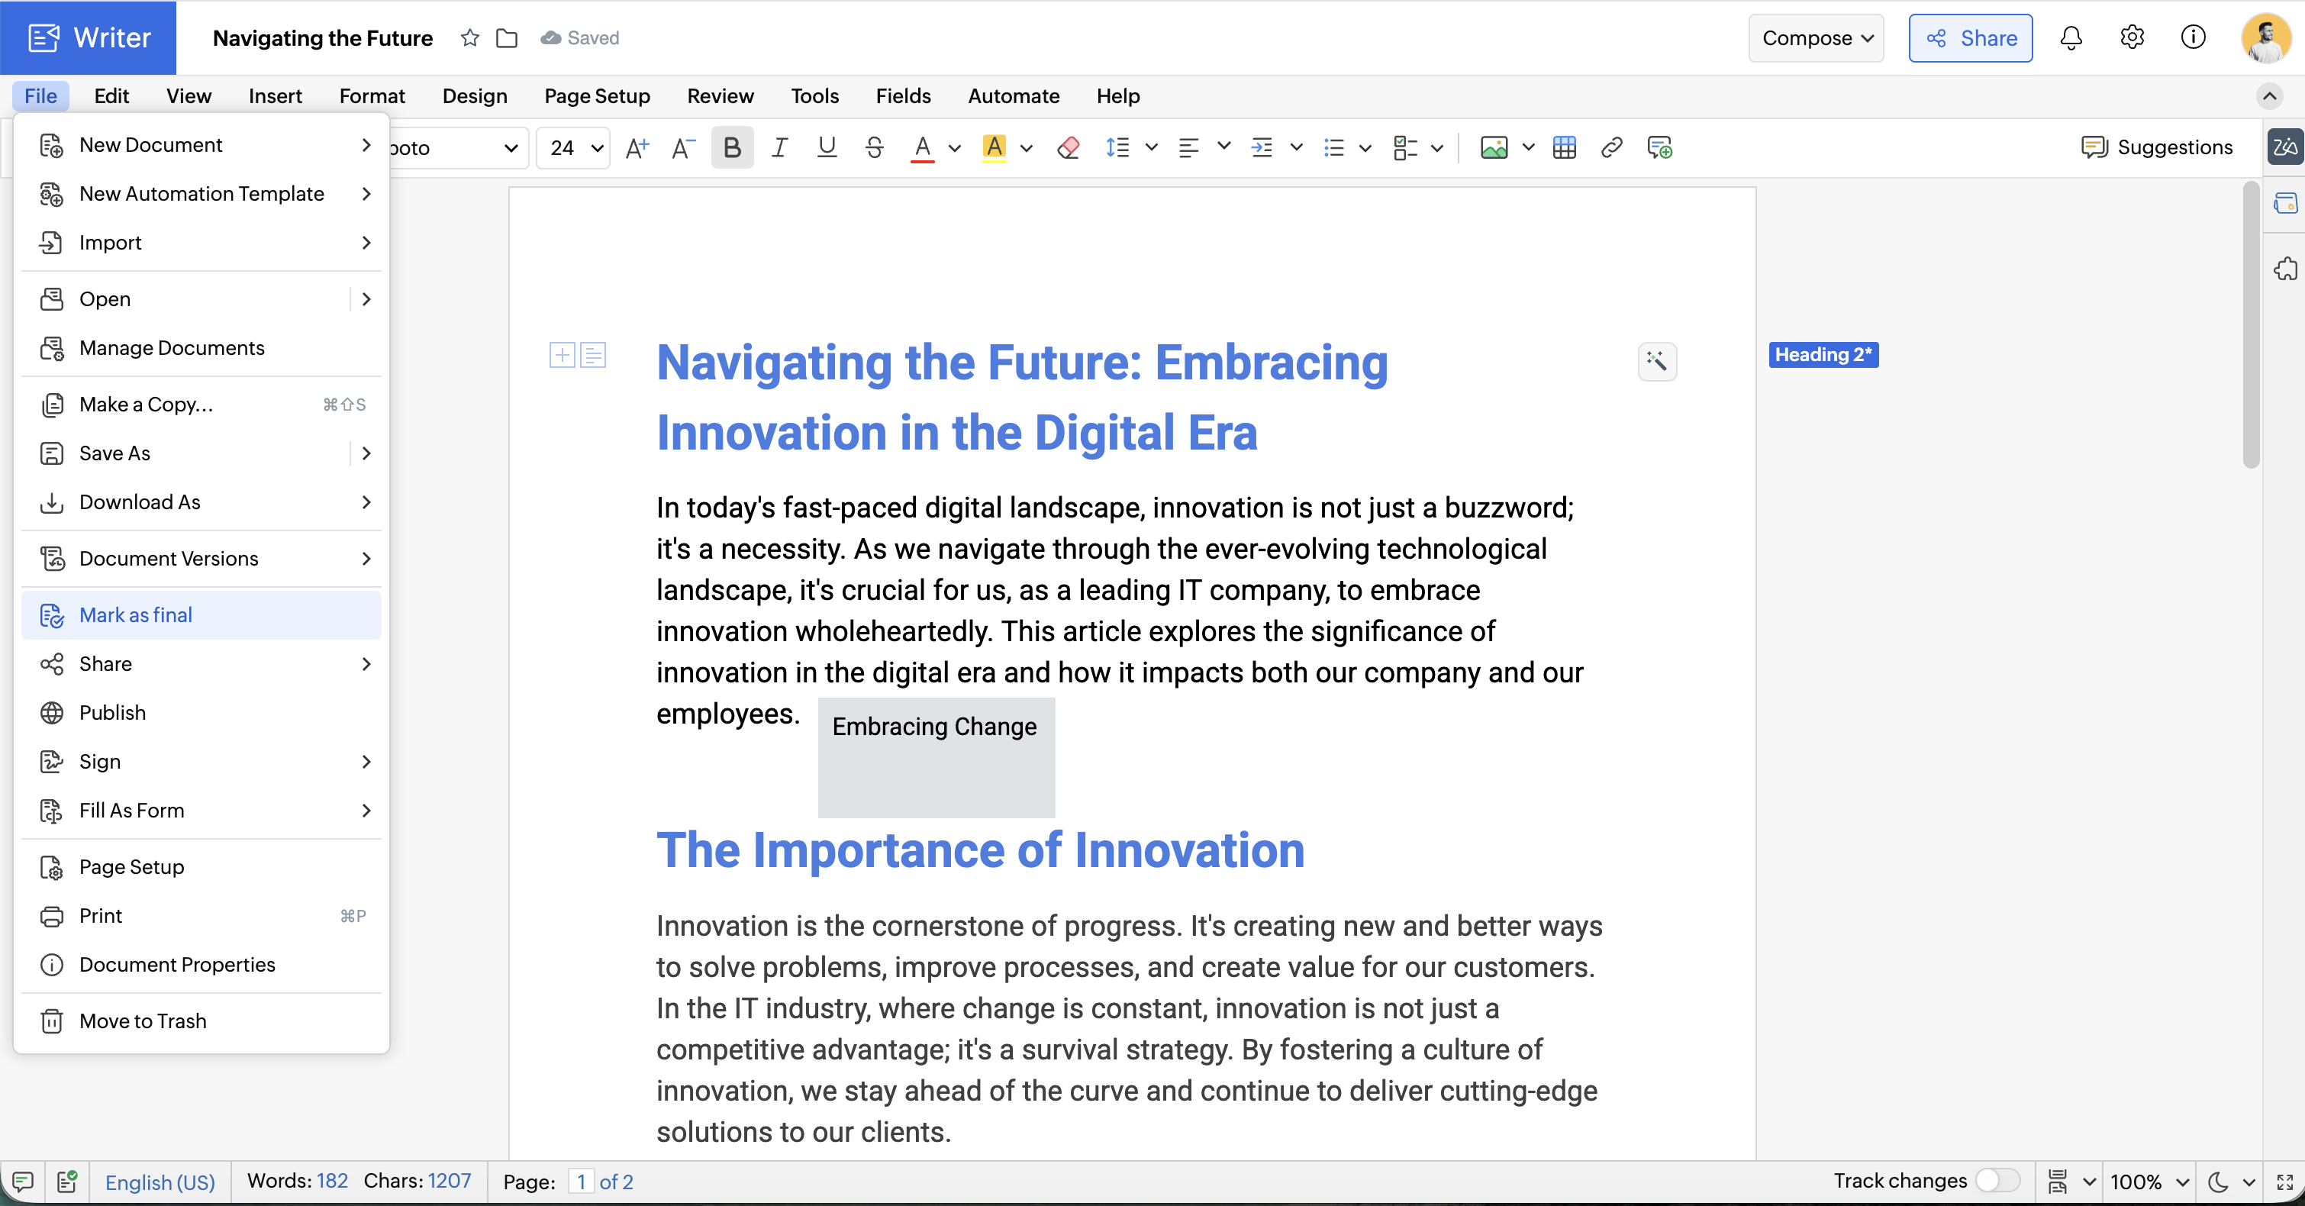Click the yellow text highlight color button
The height and width of the screenshot is (1206, 2305).
coord(993,147)
